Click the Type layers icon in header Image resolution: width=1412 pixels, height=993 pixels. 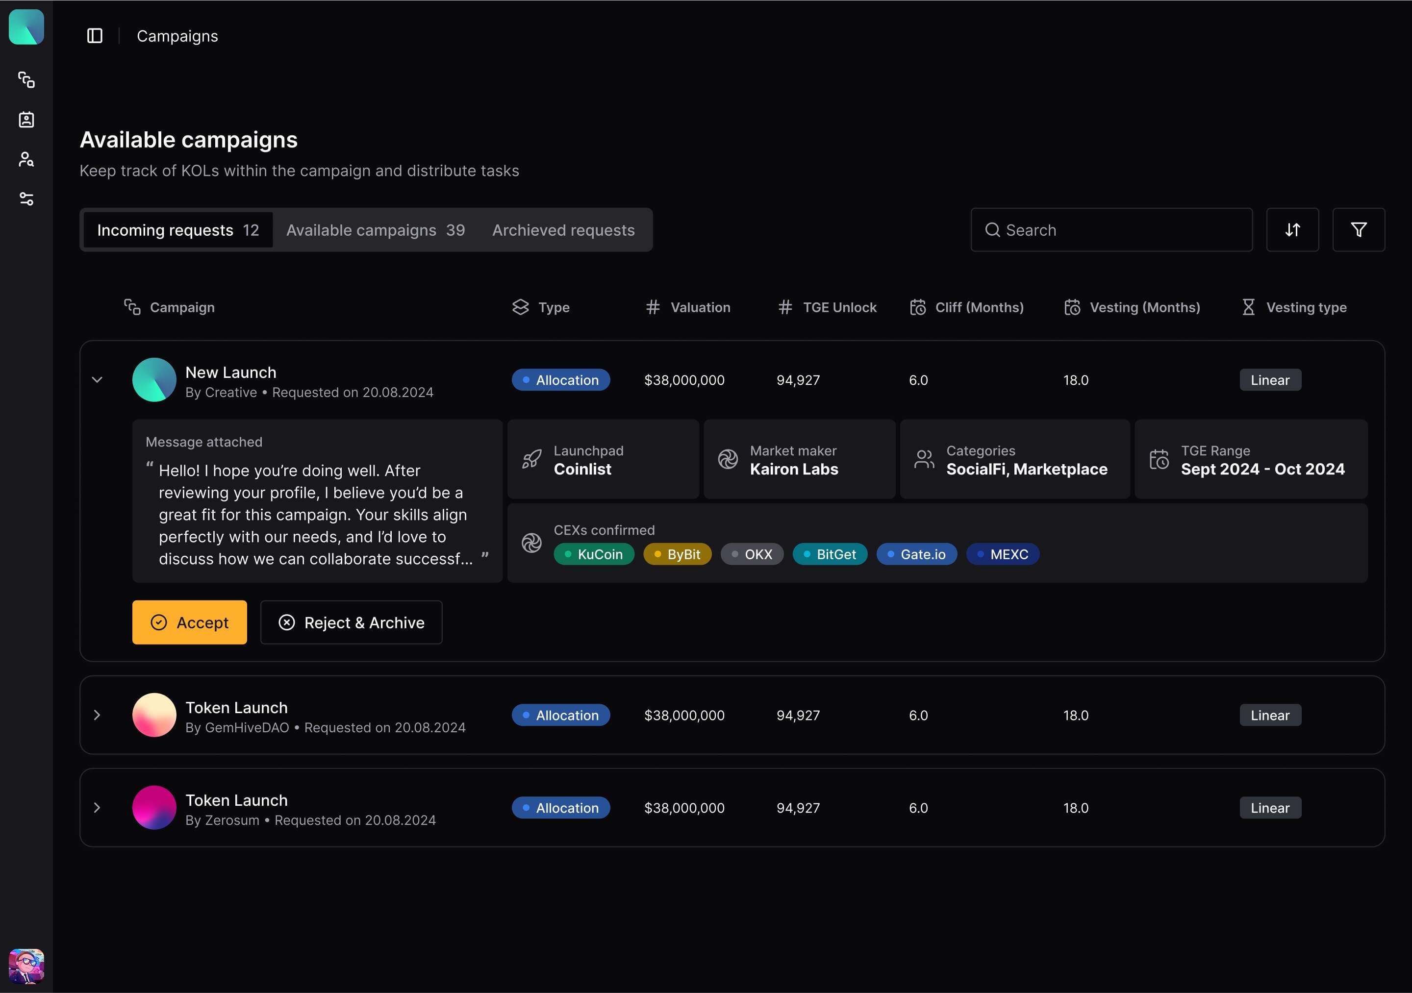520,307
